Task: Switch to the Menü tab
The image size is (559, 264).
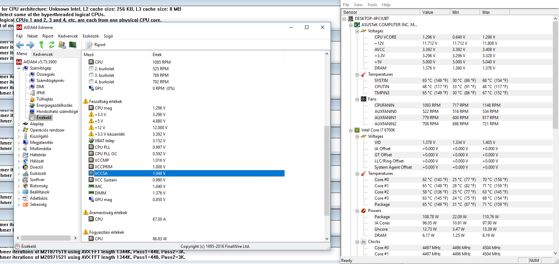Action: [x=22, y=54]
